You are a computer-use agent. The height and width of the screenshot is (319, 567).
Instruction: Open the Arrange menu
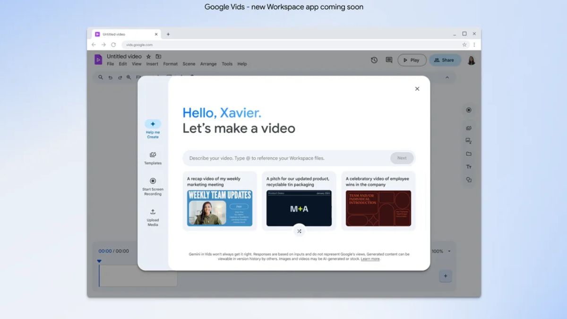(x=208, y=64)
